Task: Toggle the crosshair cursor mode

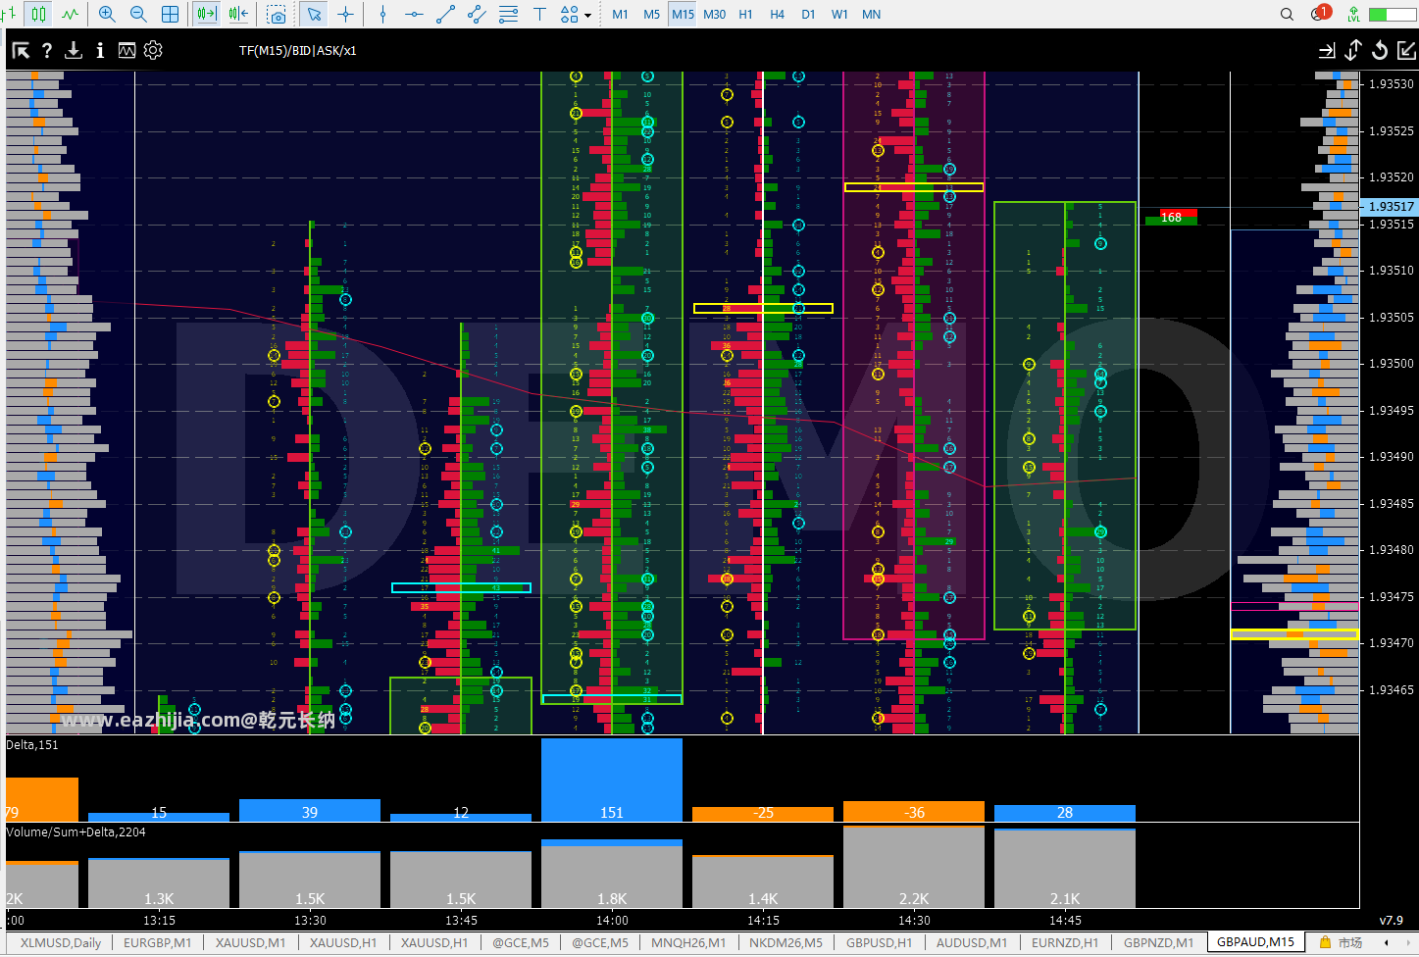Action: click(x=345, y=14)
